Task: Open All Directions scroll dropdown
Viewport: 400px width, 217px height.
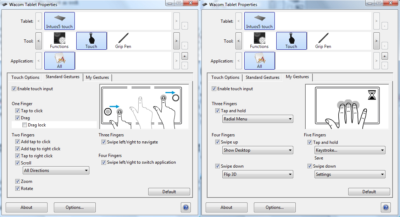Action: [56, 170]
